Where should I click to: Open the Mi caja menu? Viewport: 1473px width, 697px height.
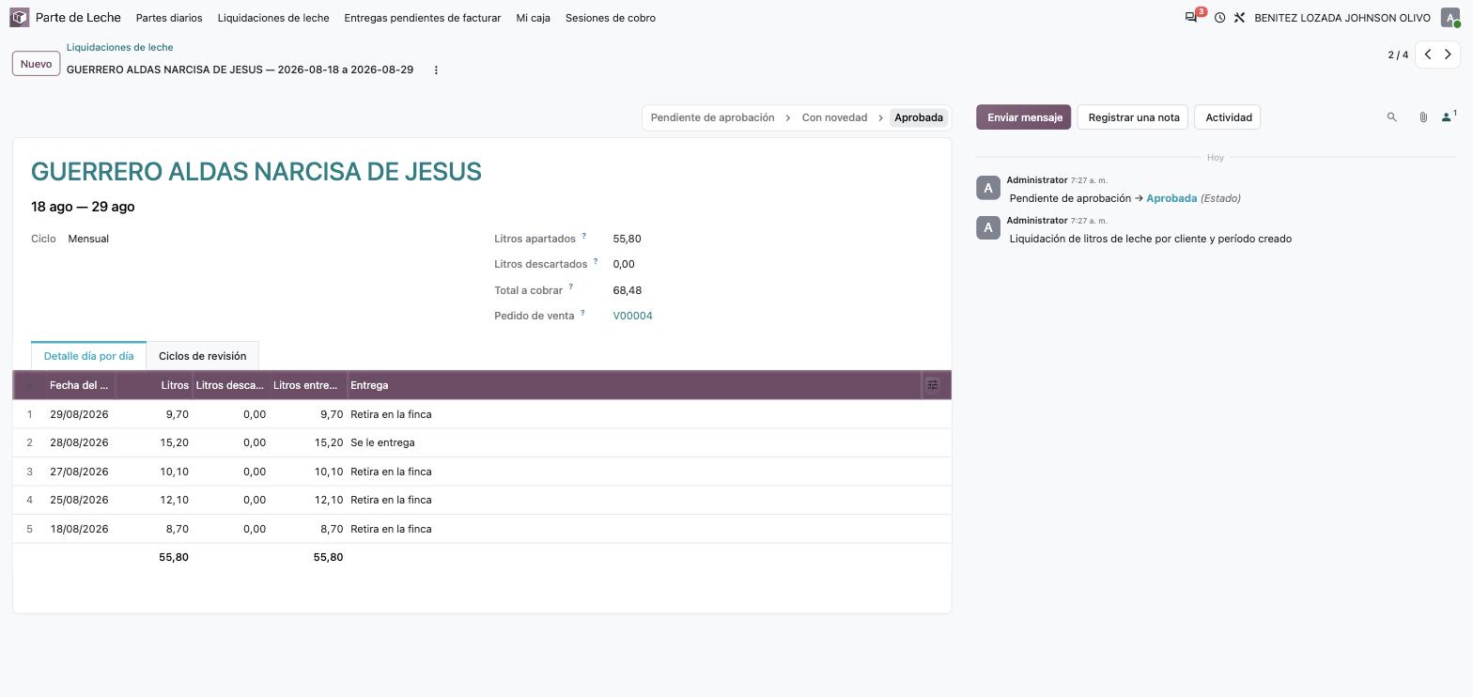[x=534, y=18]
